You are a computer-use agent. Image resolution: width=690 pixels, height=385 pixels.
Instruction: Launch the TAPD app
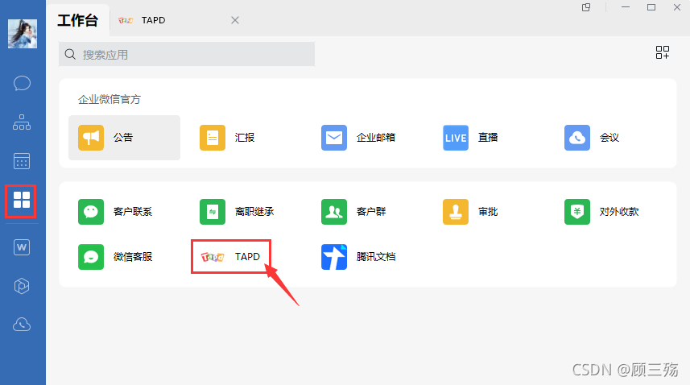[x=230, y=256]
